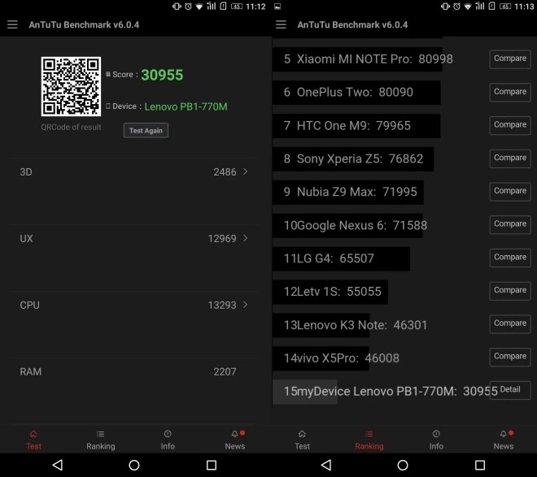The height and width of the screenshot is (477, 537).
Task: Expand the UX score details chevron
Action: [245, 238]
